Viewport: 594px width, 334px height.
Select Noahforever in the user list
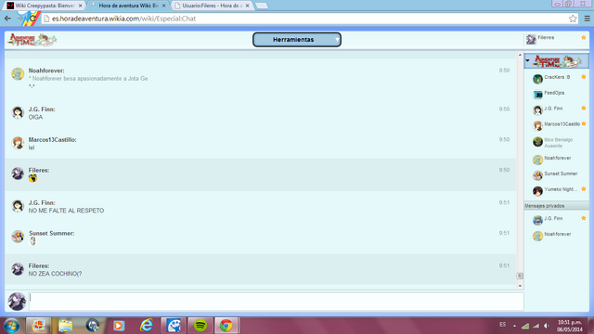tap(557, 159)
